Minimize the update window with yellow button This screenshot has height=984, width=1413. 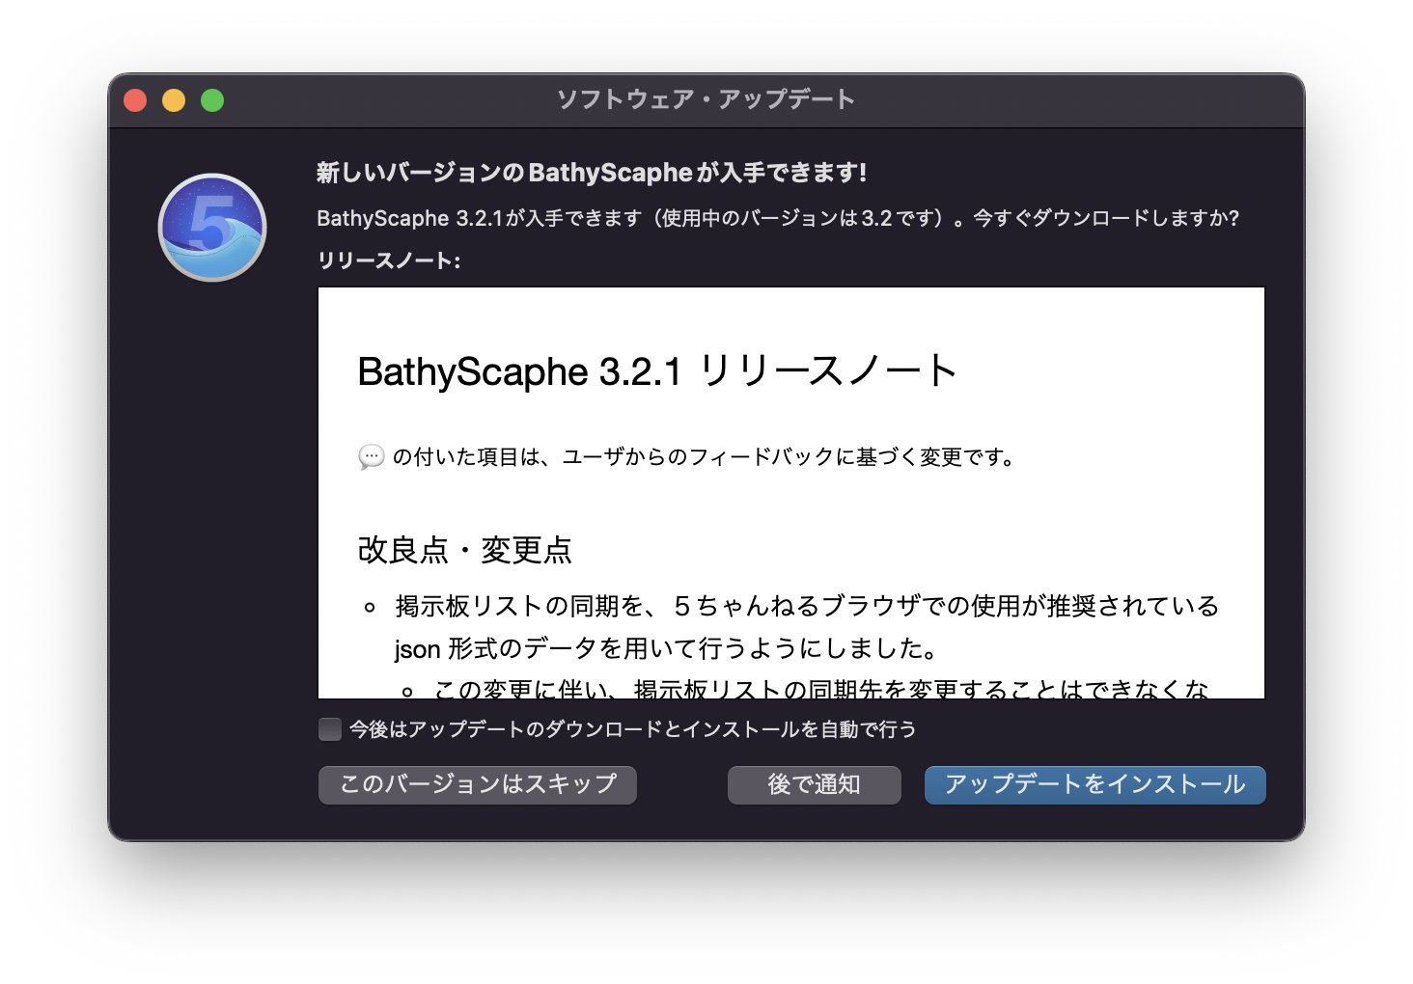click(174, 100)
